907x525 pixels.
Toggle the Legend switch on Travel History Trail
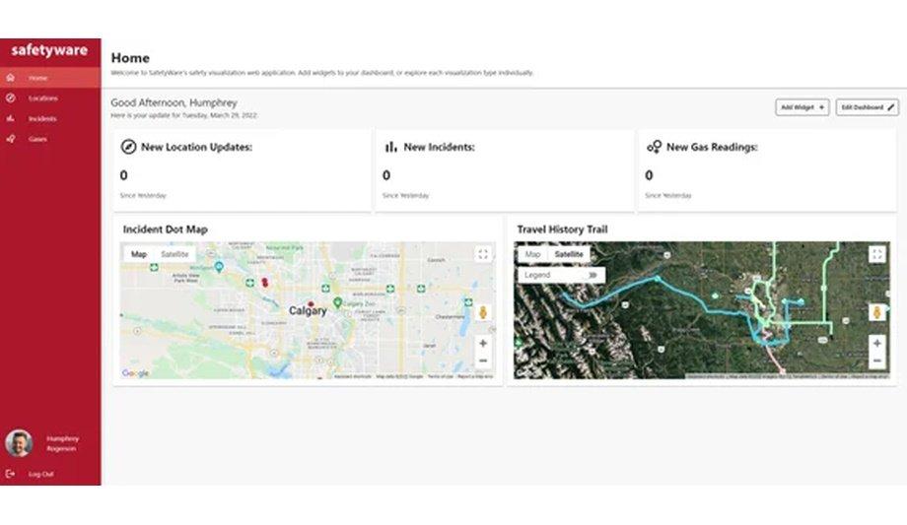(592, 275)
